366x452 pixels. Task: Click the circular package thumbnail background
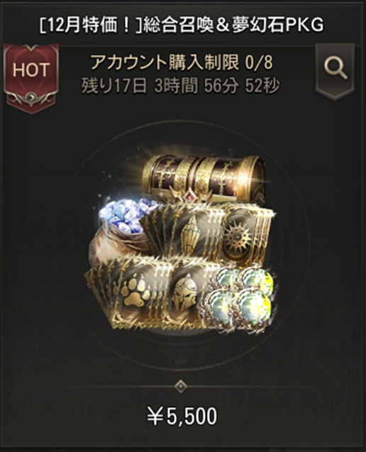182,246
